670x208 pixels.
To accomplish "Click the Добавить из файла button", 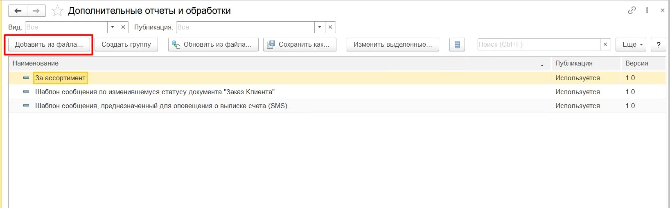I will (49, 45).
